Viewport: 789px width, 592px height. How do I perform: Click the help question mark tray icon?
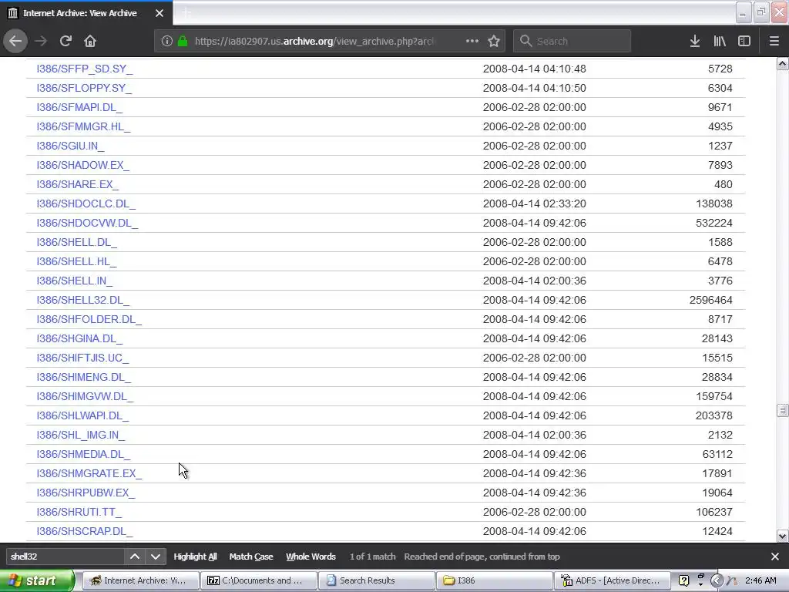click(x=683, y=580)
